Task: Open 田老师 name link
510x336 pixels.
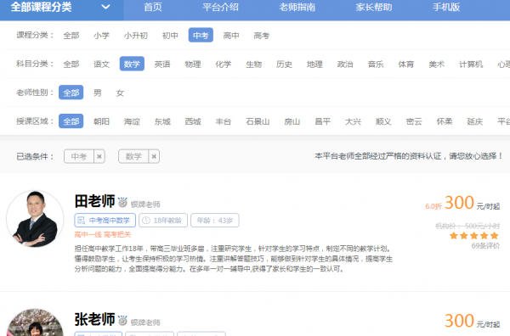Action: pos(94,201)
